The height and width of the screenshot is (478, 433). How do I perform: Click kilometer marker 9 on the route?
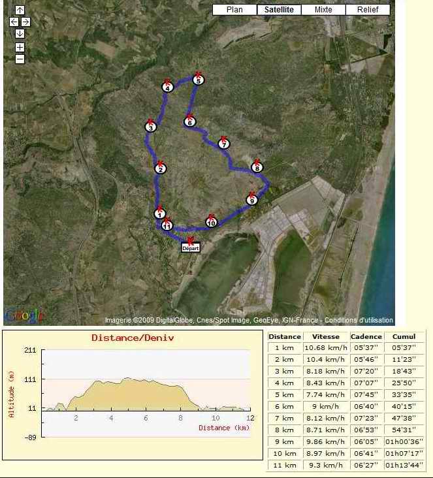tap(252, 199)
